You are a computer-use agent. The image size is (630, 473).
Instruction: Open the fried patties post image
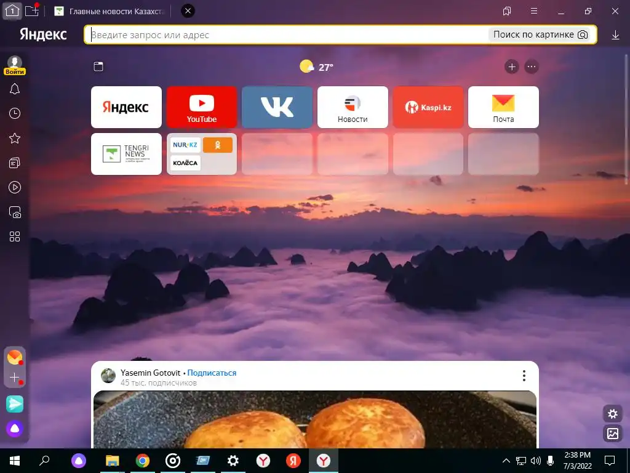pyautogui.click(x=315, y=419)
